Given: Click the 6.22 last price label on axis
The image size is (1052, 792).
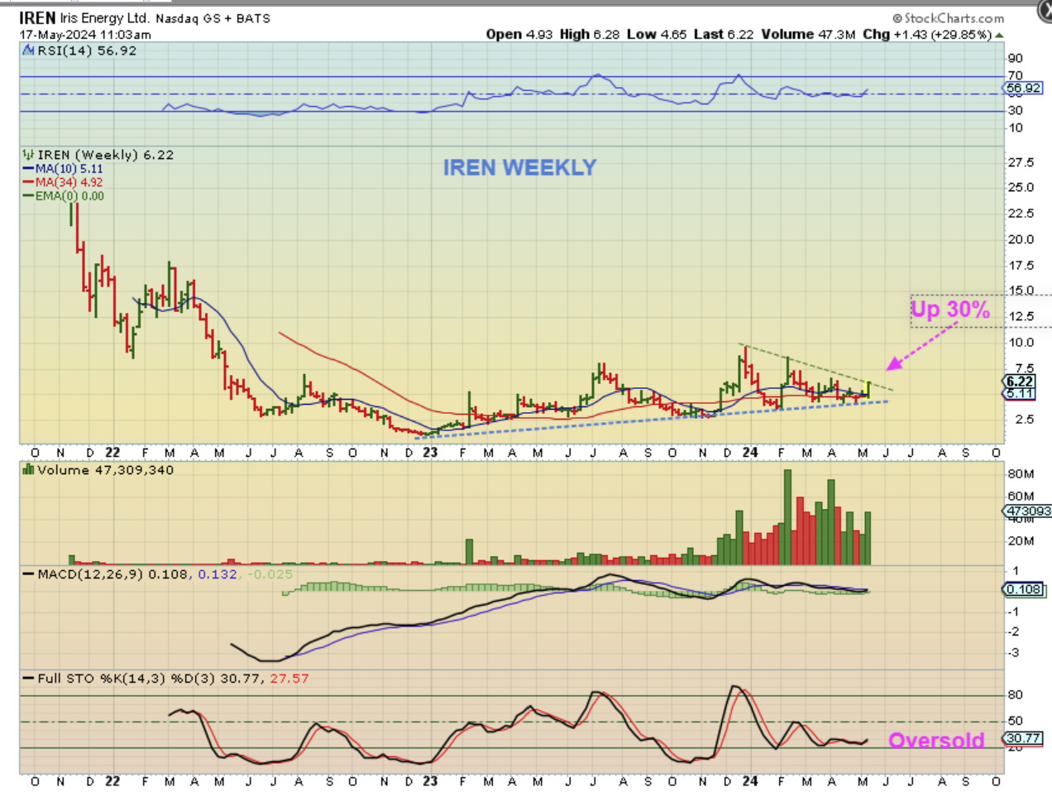Looking at the screenshot, I should pyautogui.click(x=1019, y=382).
